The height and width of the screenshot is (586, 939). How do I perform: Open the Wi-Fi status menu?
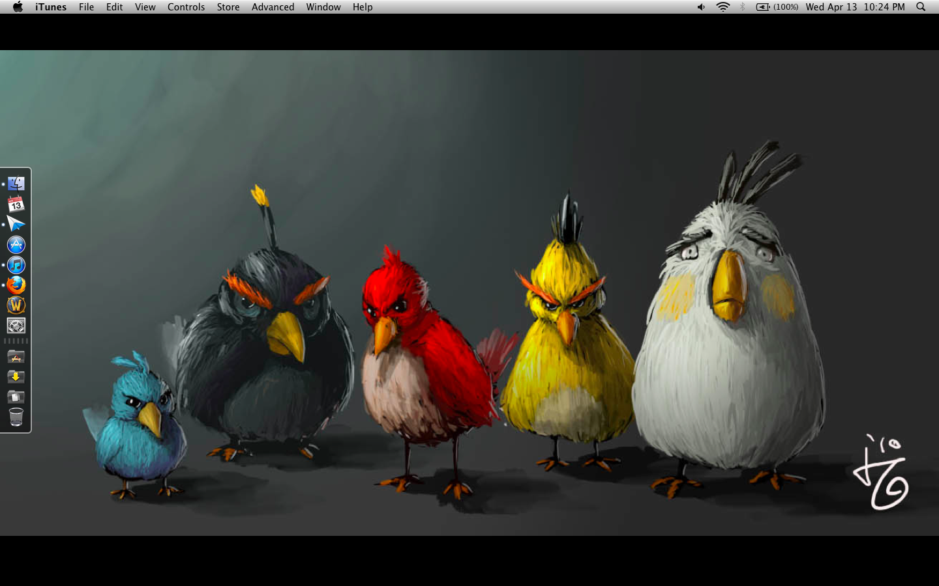723,7
